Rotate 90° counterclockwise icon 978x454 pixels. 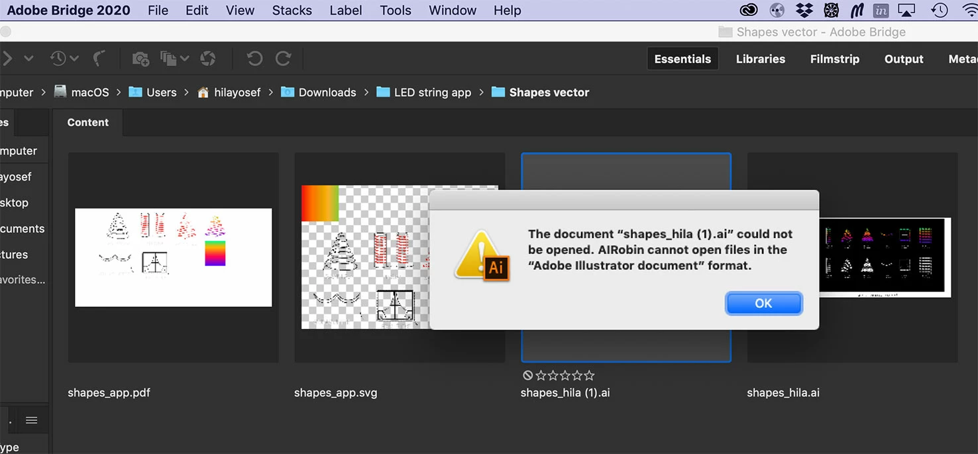tap(254, 59)
